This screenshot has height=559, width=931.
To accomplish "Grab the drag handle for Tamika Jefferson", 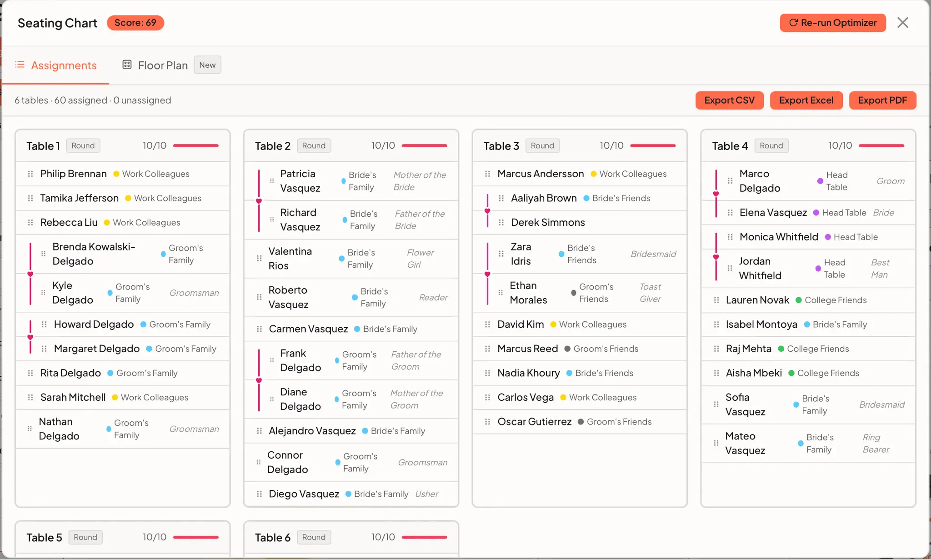I will [30, 198].
